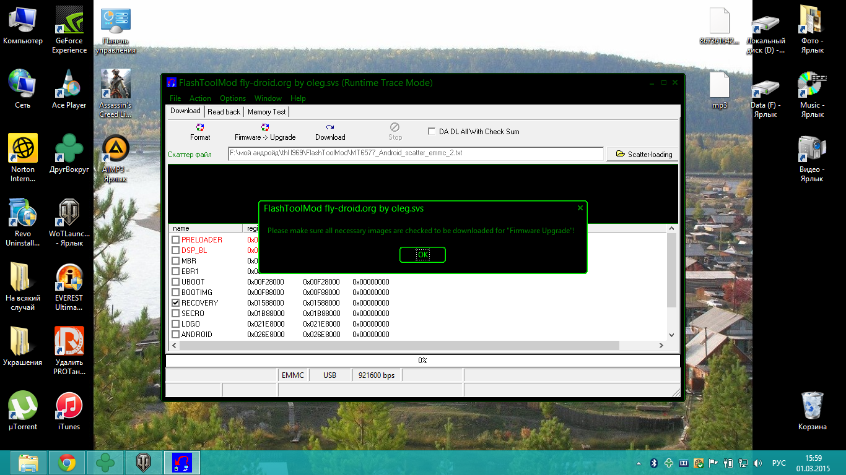Click Google Chrome in the taskbar
The image size is (846, 475).
point(67,462)
